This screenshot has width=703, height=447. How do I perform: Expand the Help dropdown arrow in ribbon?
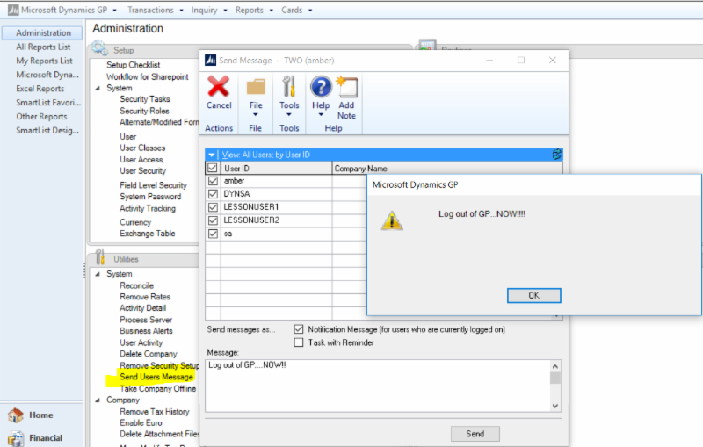point(321,115)
